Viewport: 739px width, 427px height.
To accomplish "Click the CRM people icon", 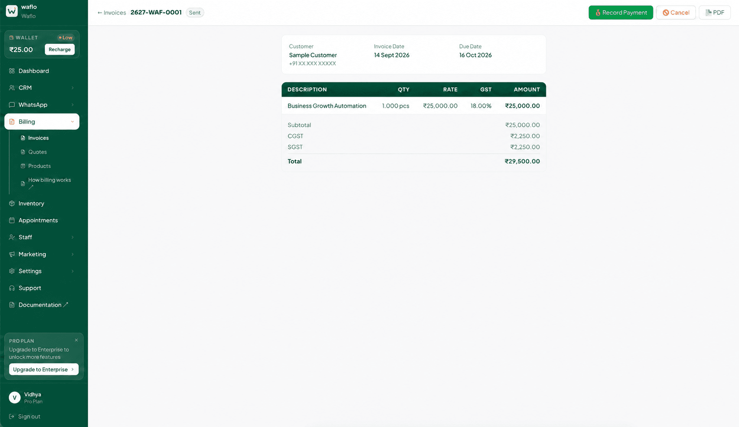I will 12,88.
